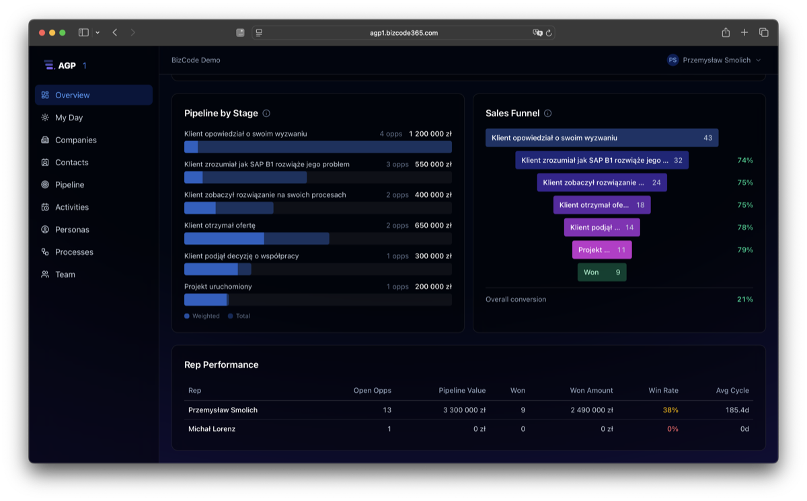Click the BizCode Demo header label
This screenshot has height=501, width=807.
point(195,60)
